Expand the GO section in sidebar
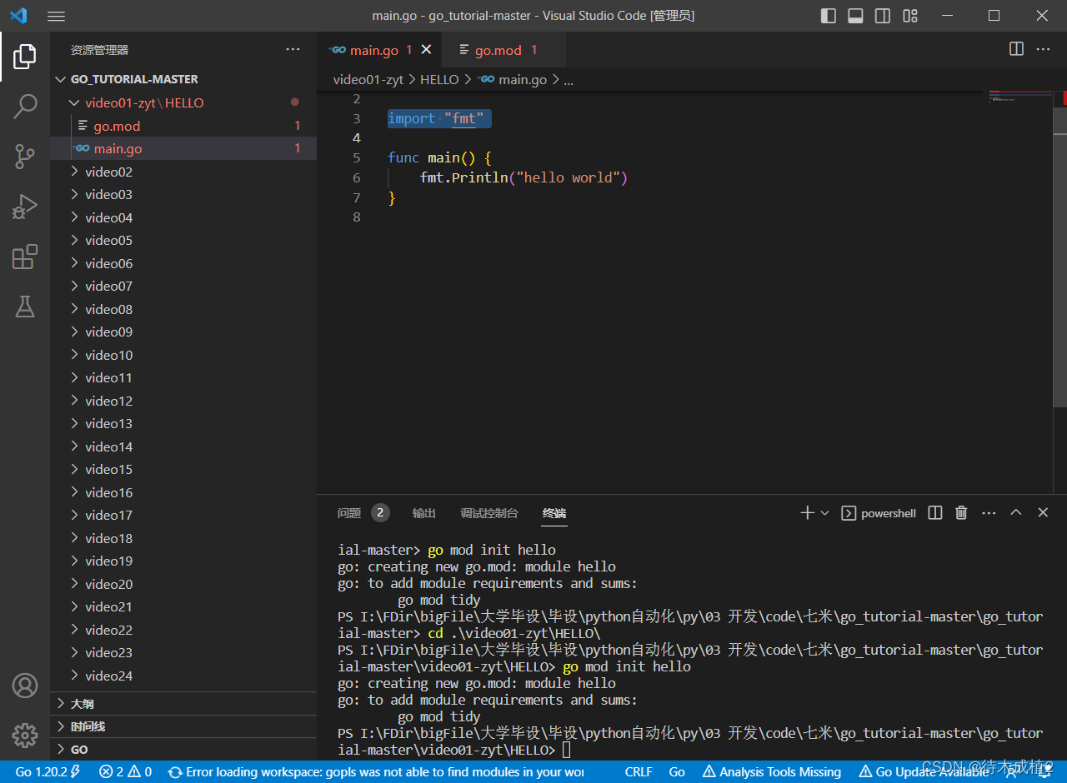1067x783 pixels. pos(183,750)
